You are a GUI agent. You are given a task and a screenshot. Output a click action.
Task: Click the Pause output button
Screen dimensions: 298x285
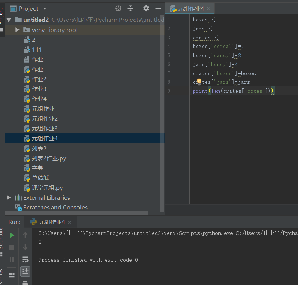(x=12, y=259)
